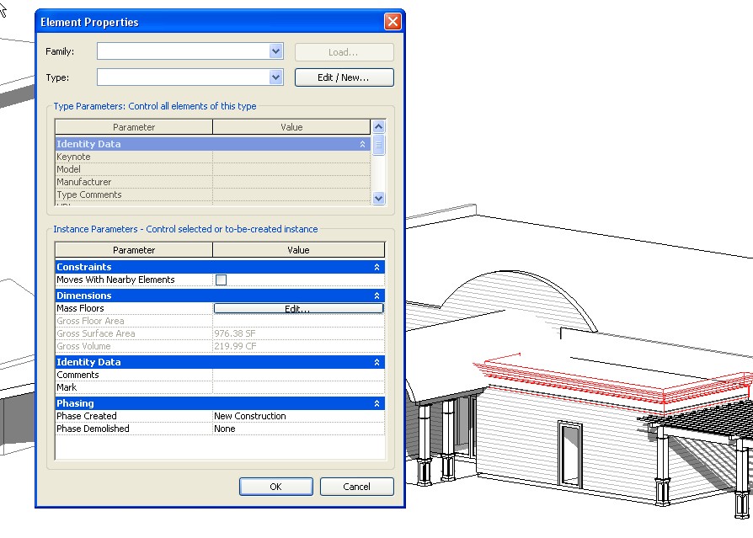Collapse the instance Identity Data group
This screenshot has height=538, width=753.
click(377, 362)
